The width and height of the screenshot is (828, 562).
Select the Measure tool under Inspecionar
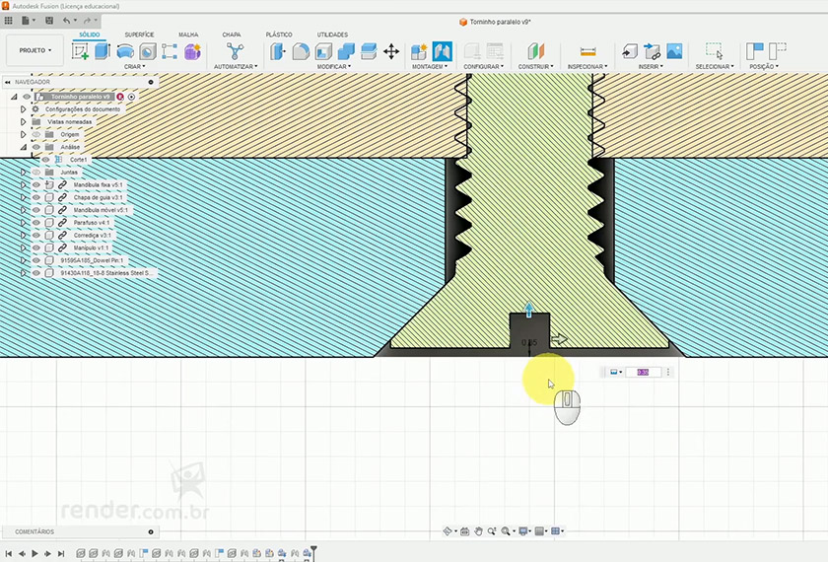pyautogui.click(x=588, y=51)
